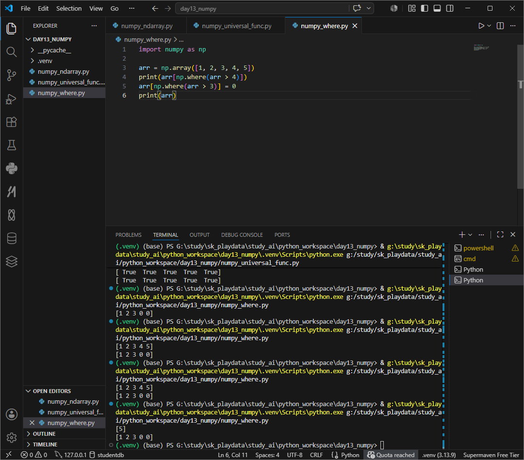
Task: Maximize the terminal panel size
Action: tap(500, 235)
